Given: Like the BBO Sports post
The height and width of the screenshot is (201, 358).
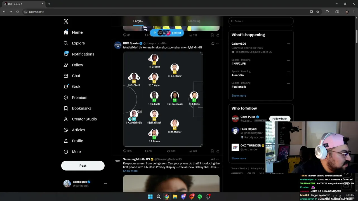Looking at the screenshot, I should click(x=171, y=151).
